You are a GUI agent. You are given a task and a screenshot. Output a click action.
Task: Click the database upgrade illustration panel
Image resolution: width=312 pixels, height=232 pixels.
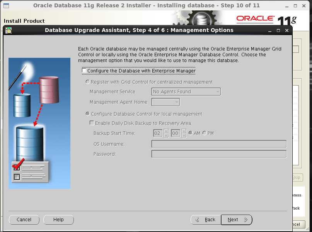click(x=39, y=123)
